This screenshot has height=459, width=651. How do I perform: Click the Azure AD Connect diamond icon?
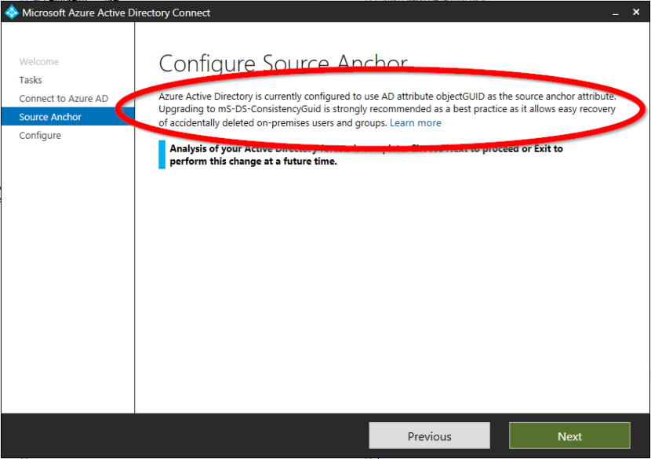pyautogui.click(x=10, y=12)
